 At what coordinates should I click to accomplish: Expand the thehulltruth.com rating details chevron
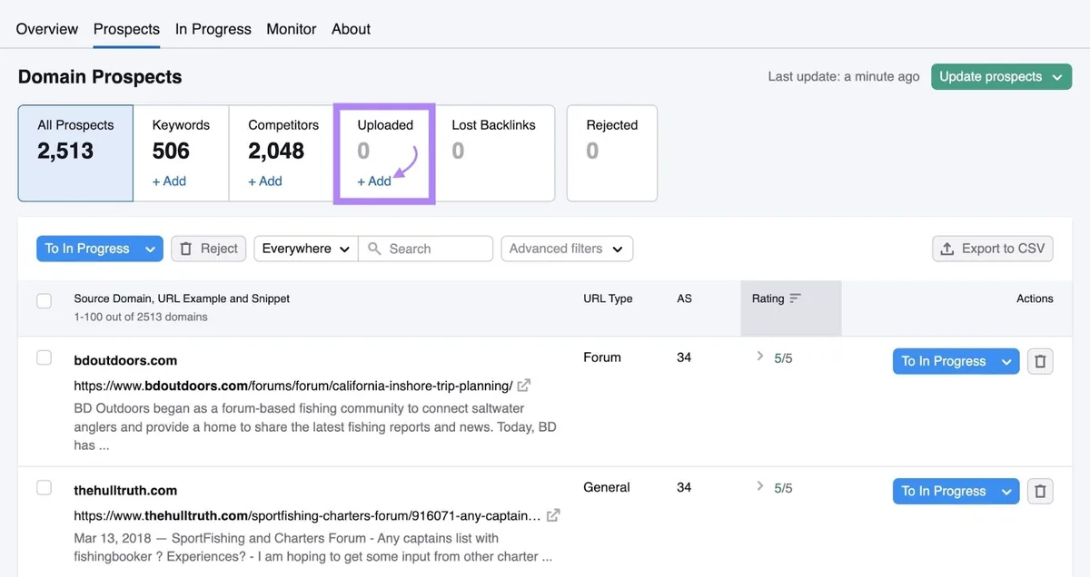point(760,486)
